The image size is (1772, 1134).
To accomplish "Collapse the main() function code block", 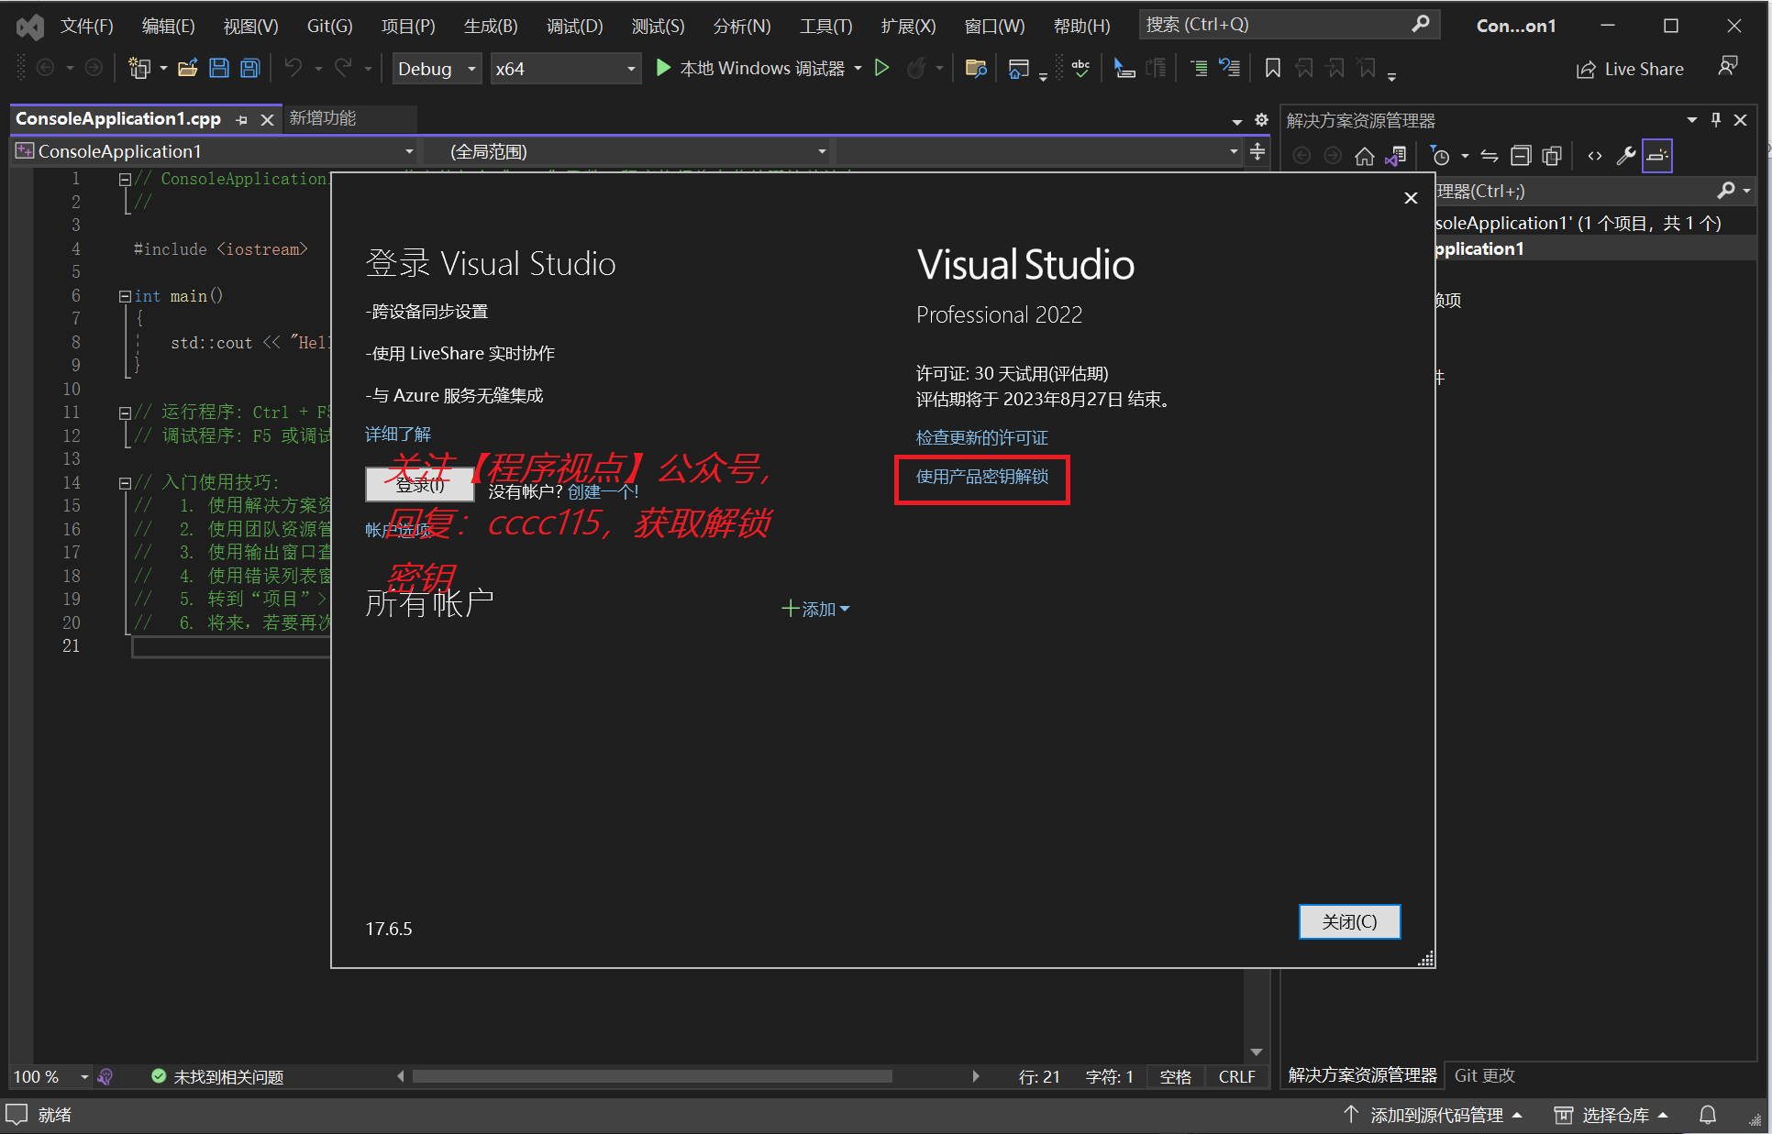I will coord(125,296).
